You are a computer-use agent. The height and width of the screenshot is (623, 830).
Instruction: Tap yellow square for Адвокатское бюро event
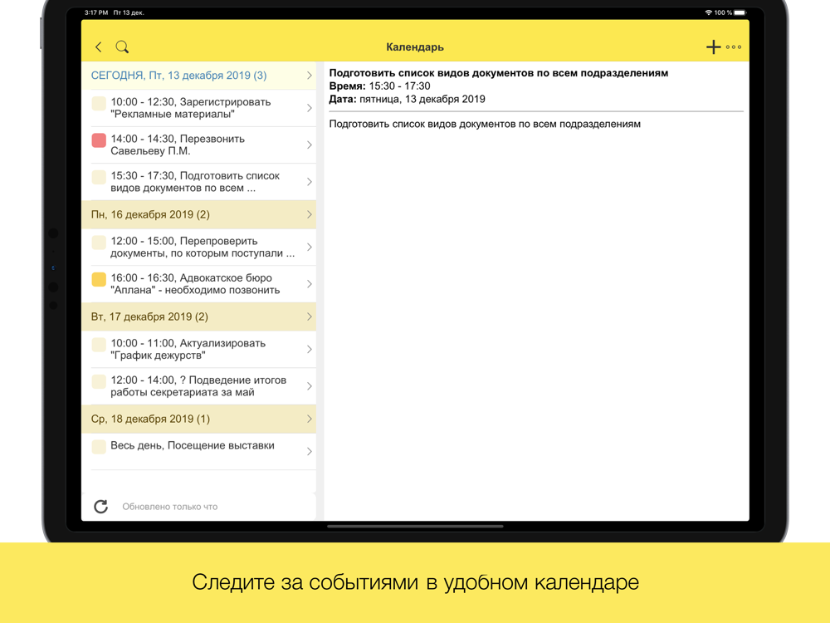pos(99,279)
